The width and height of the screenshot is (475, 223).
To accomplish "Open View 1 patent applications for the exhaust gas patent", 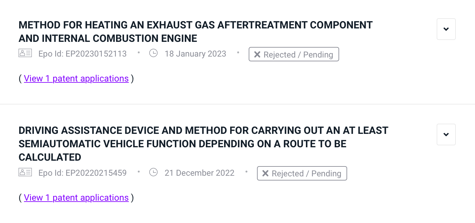I will (76, 79).
